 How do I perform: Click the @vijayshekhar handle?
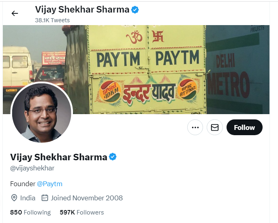click(32, 168)
